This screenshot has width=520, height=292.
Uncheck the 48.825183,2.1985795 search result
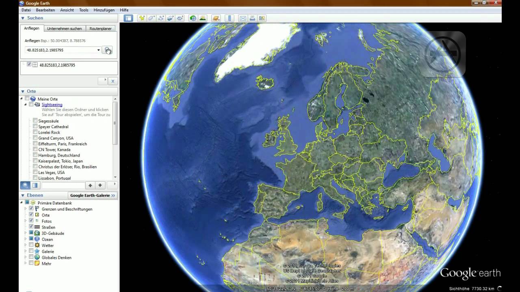tap(29, 64)
